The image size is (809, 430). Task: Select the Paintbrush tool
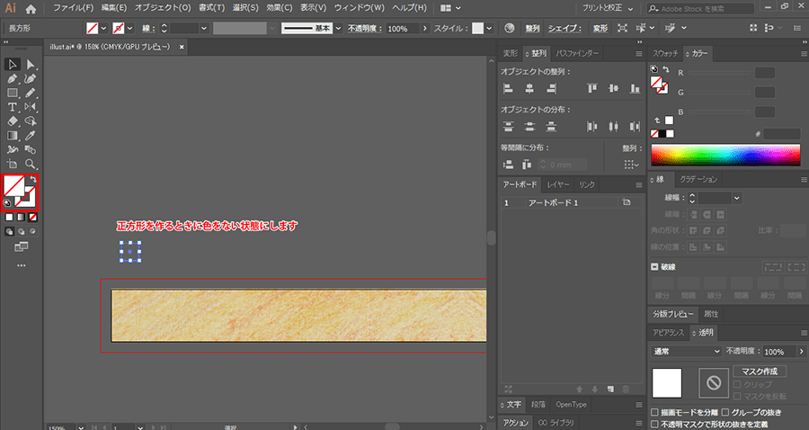(x=31, y=93)
